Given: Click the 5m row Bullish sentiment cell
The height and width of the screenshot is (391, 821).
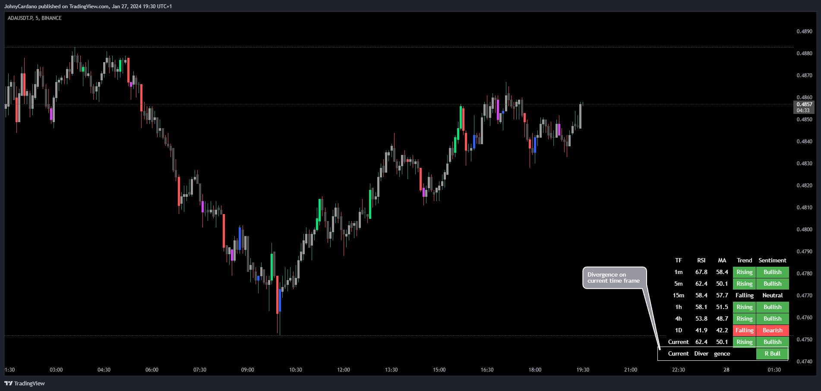Looking at the screenshot, I should (x=772, y=284).
